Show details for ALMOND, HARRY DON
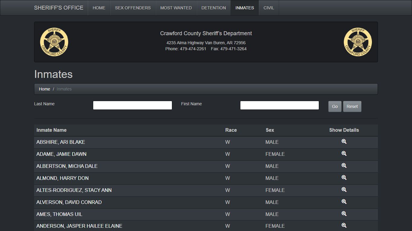This screenshot has width=412, height=231. pyautogui.click(x=344, y=178)
